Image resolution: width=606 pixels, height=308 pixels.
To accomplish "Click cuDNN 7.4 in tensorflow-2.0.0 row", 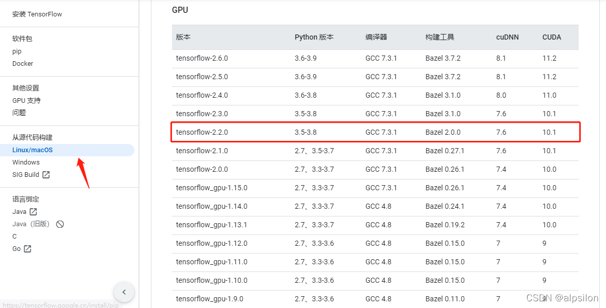I will (501, 170).
